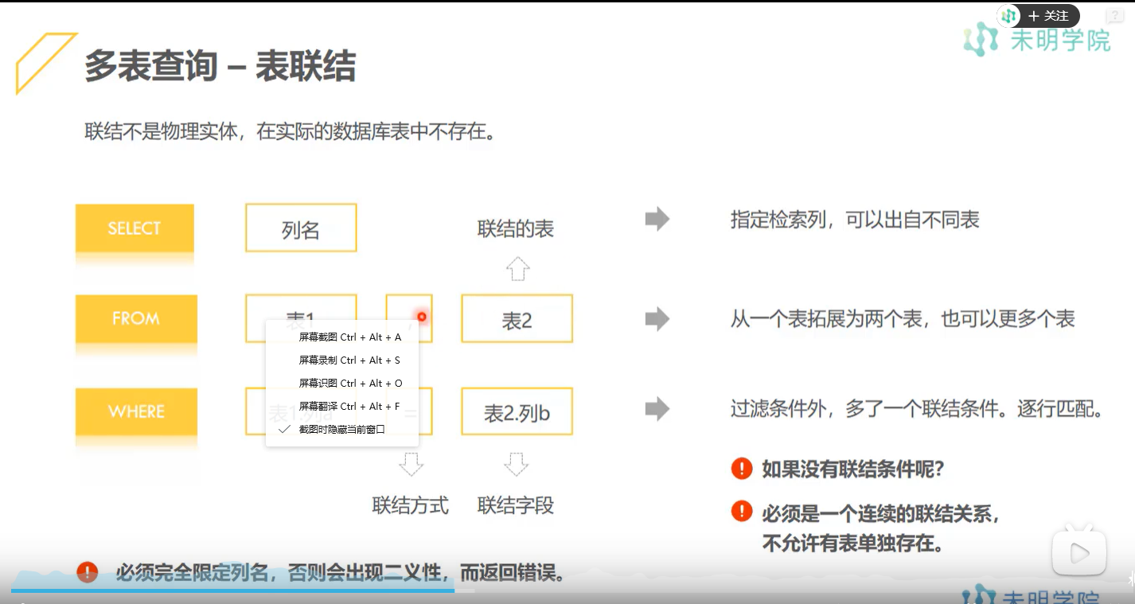This screenshot has width=1135, height=604.
Task: Click the checkmark next to 截图时隐藏当前窗口
Action: point(284,430)
